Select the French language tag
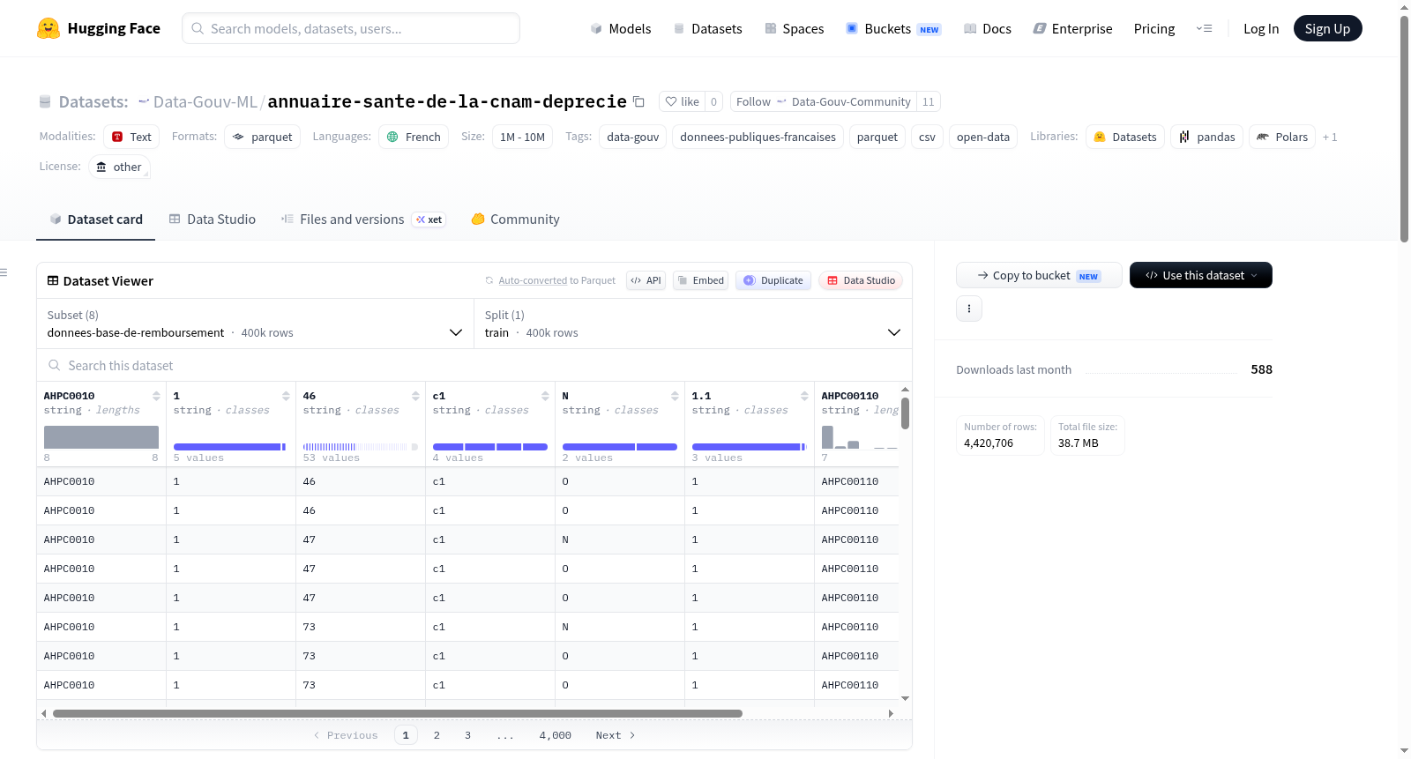Screen dimensions: 1411x759 click(414, 137)
